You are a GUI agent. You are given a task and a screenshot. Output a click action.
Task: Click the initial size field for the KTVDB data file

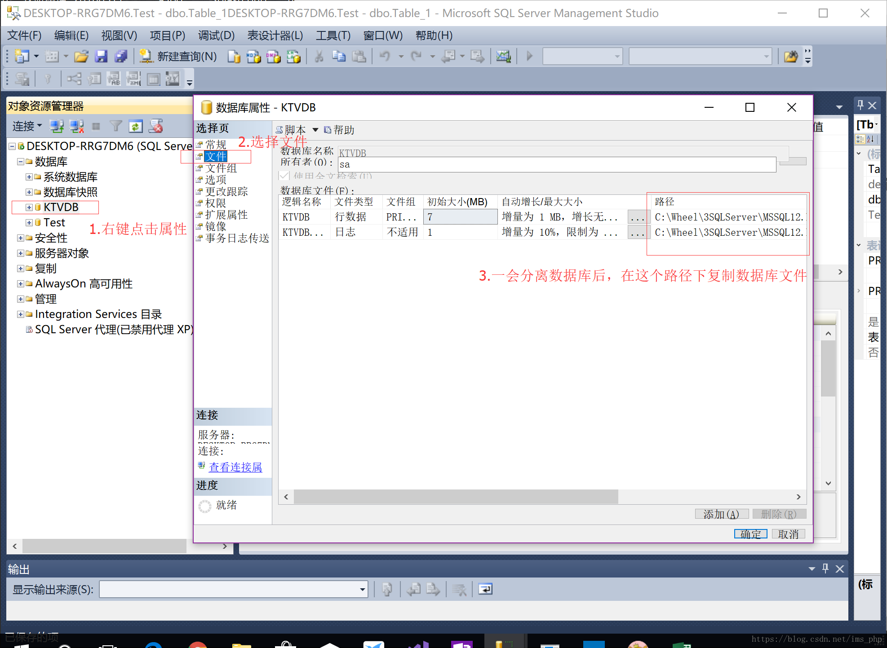[460, 217]
